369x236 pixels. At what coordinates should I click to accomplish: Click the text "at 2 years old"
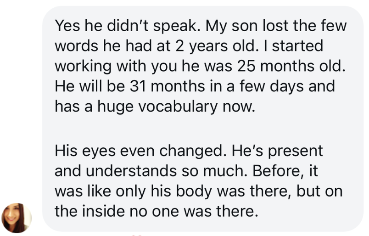coord(201,46)
